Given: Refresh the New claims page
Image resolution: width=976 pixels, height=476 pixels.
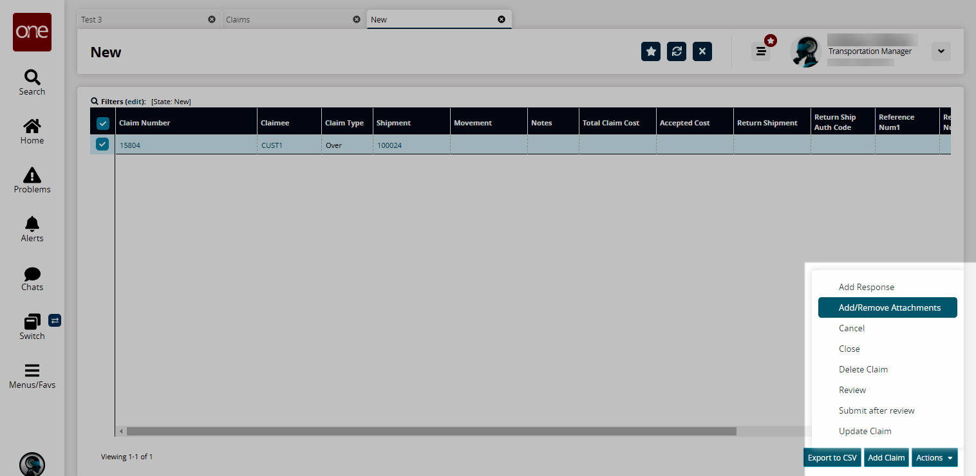Looking at the screenshot, I should 677,51.
